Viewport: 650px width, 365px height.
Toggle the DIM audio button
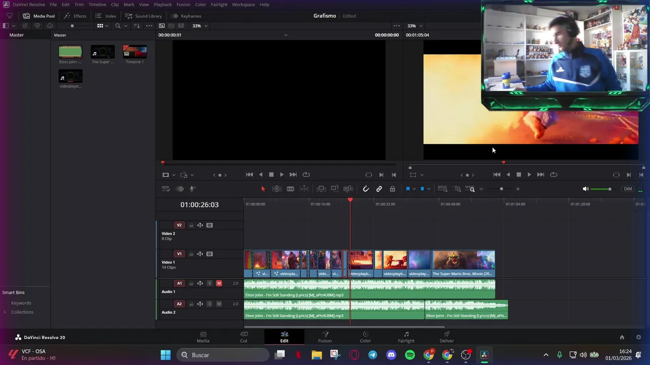click(x=628, y=189)
